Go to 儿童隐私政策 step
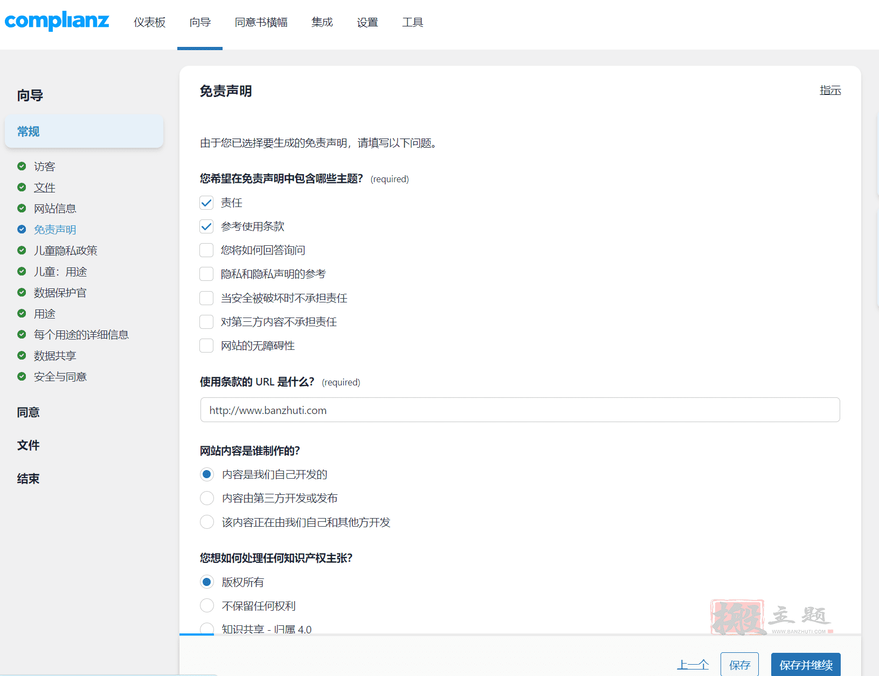 click(x=66, y=251)
